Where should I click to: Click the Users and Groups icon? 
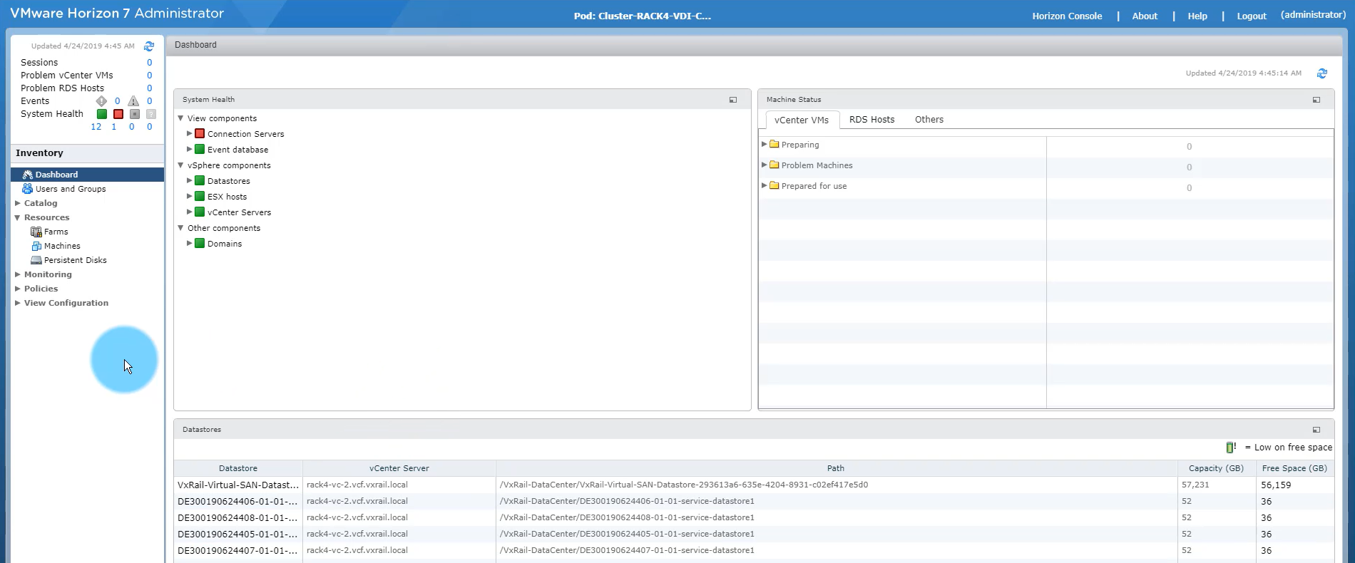(x=27, y=189)
